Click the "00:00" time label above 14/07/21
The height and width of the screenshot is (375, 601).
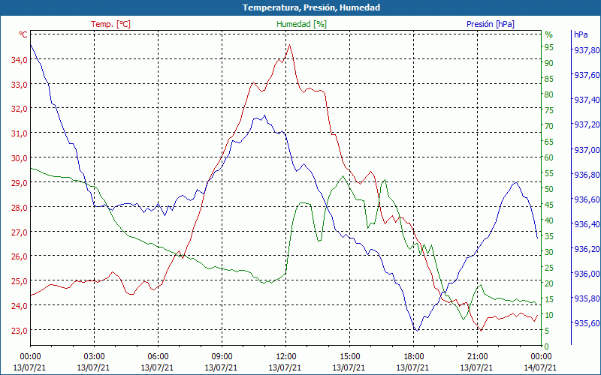pos(541,357)
